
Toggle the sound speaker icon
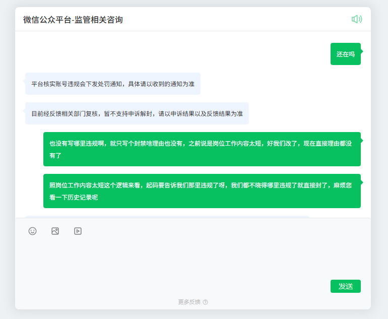point(357,19)
